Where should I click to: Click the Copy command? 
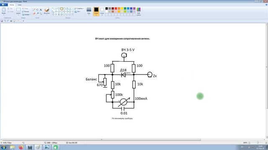pos(10,12)
